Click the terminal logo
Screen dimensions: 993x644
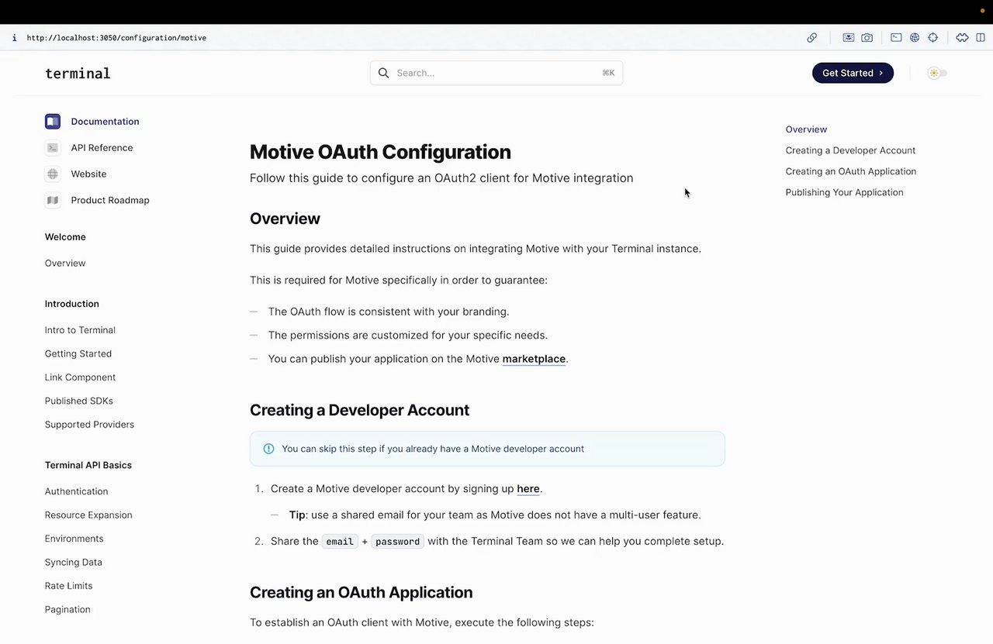(x=78, y=74)
